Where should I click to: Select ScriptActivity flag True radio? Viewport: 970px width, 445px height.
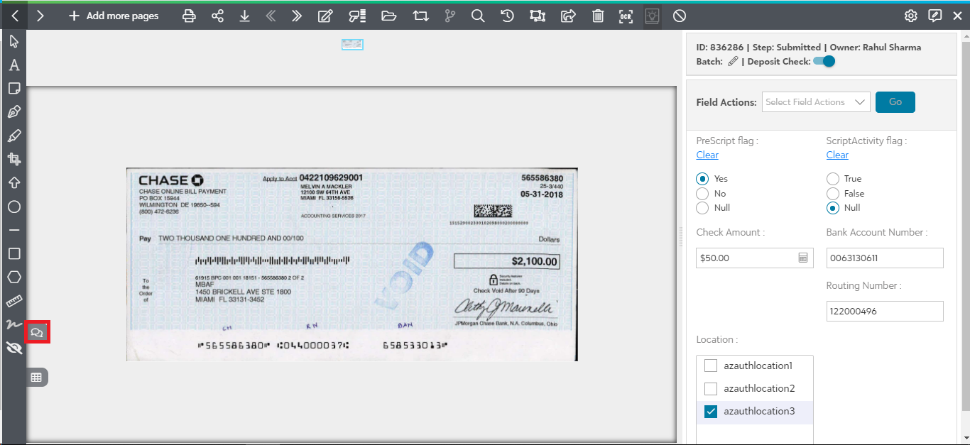832,178
